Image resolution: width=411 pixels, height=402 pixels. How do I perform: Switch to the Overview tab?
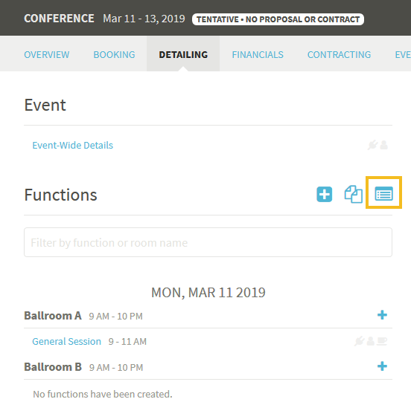point(47,55)
